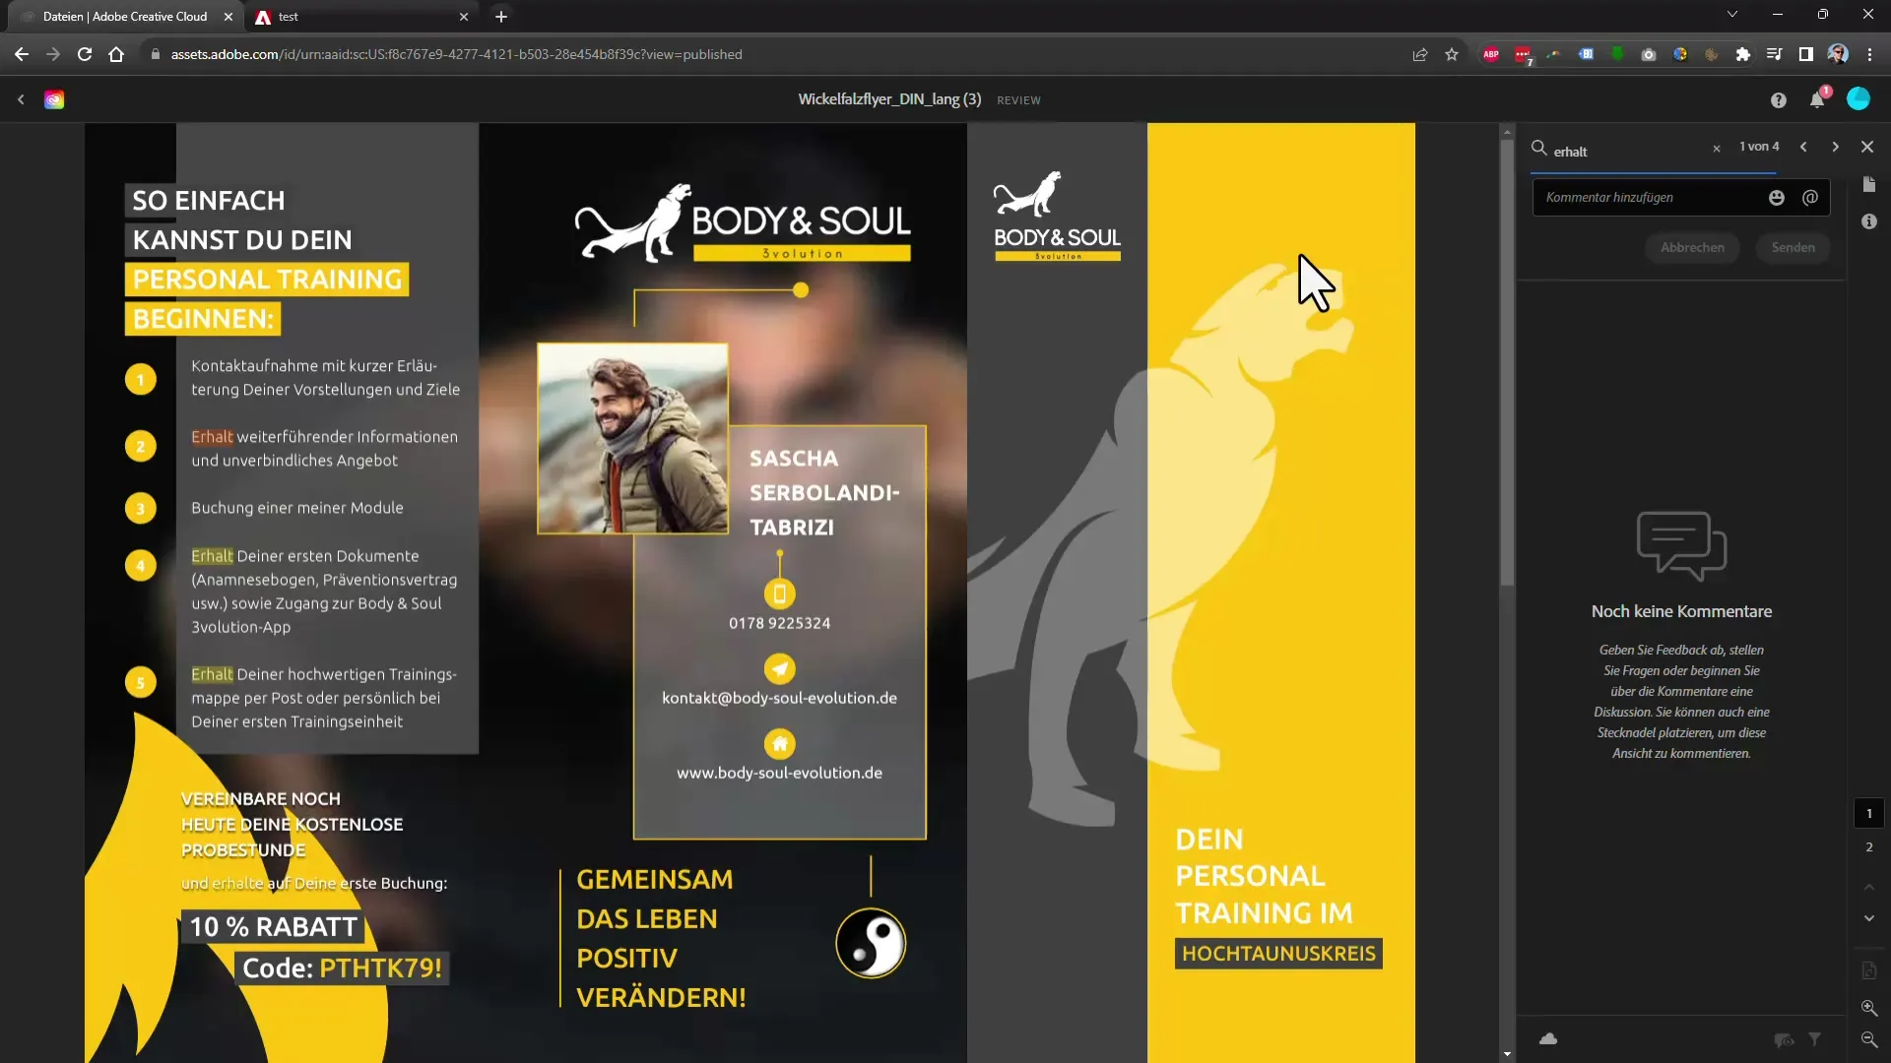
Task: Open the Chrome three-dot menu
Action: click(1869, 54)
